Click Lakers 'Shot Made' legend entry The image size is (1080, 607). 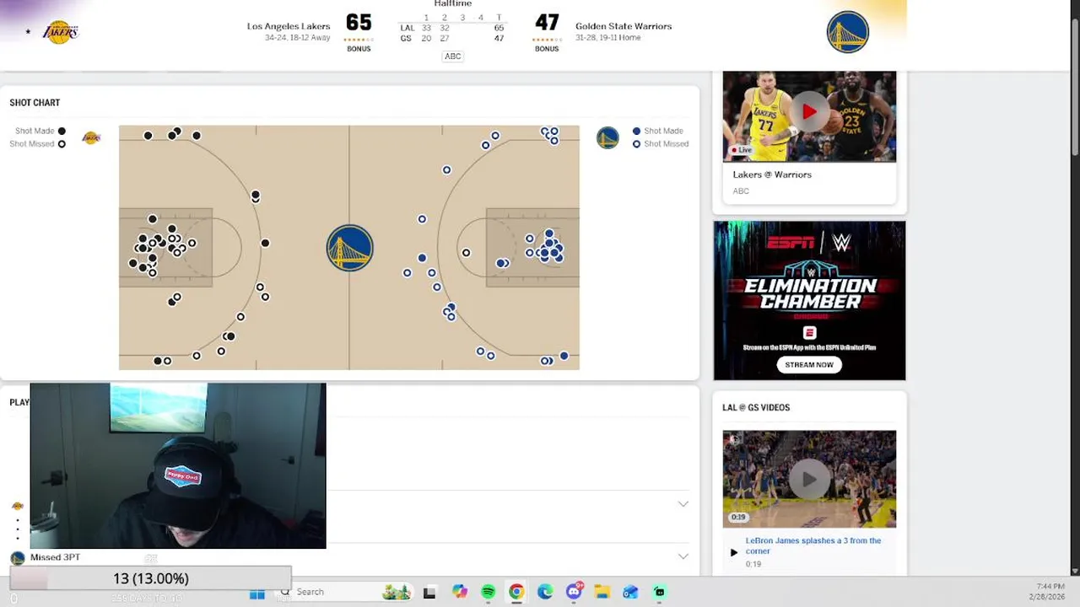(40, 131)
